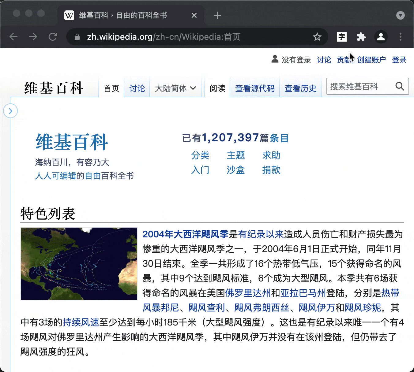Open the 人人可编辑 link
This screenshot has width=414, height=372.
tap(55, 176)
